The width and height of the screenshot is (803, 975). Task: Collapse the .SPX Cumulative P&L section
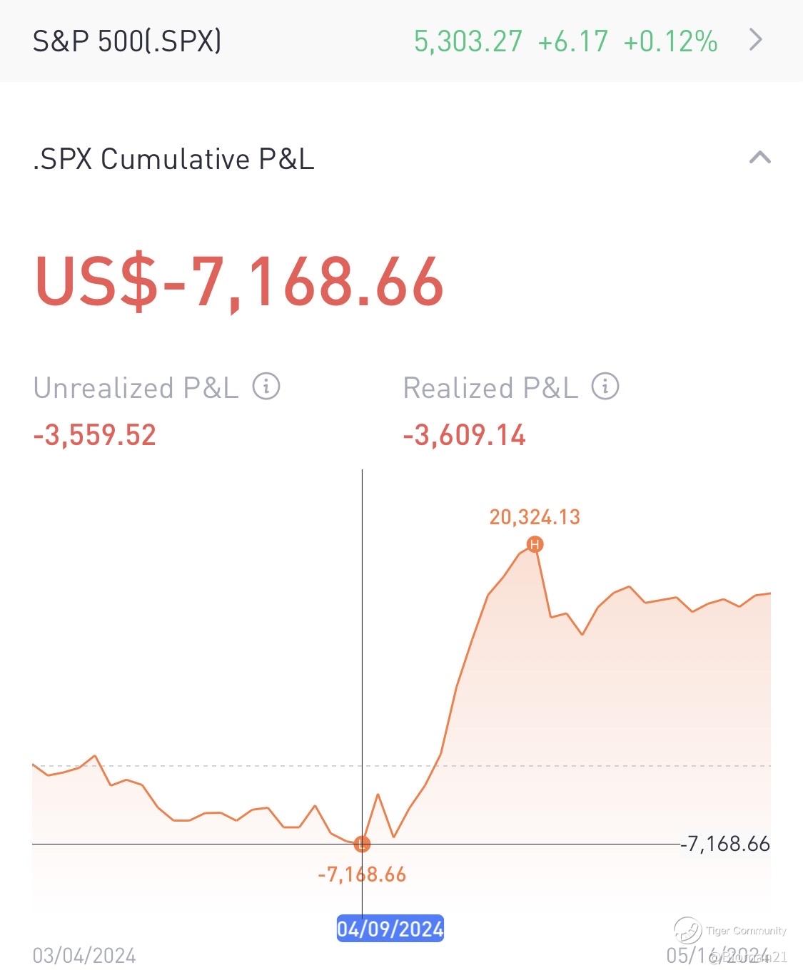tap(759, 158)
